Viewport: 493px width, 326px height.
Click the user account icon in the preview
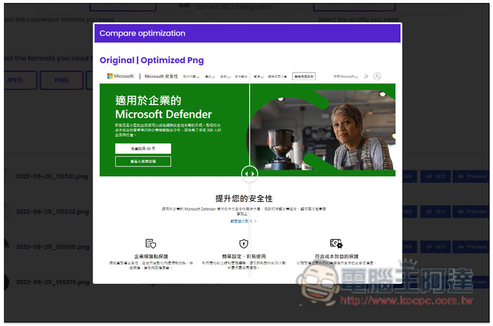coord(377,76)
